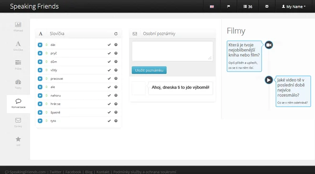Open the VIP star section

[x=18, y=141]
